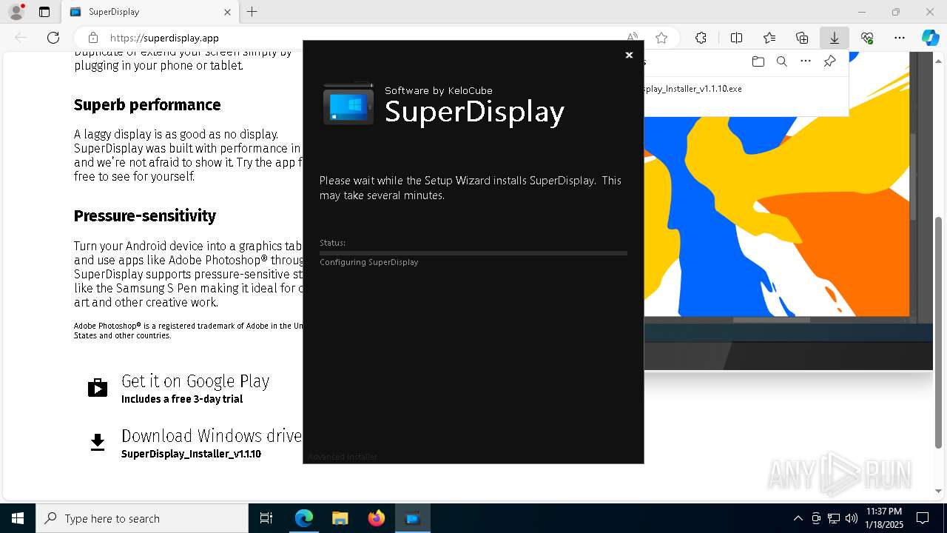Add page to favorites star icon

tap(661, 38)
